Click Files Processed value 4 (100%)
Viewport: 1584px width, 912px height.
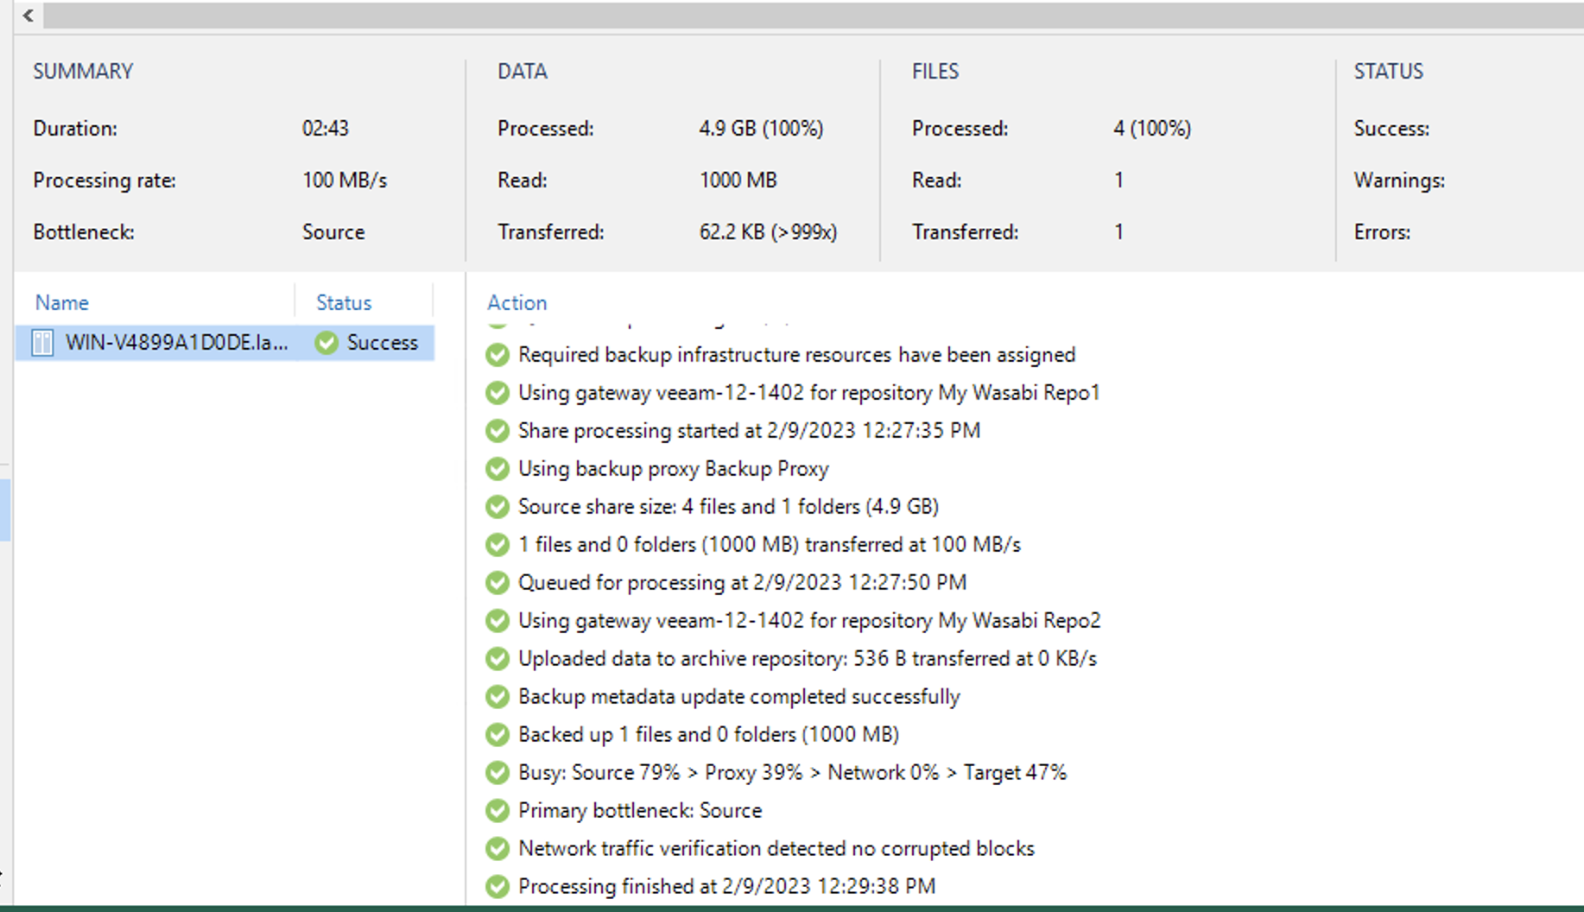(1152, 129)
